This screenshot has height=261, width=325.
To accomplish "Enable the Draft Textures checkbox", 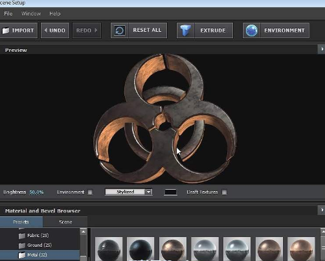I will click(225, 192).
